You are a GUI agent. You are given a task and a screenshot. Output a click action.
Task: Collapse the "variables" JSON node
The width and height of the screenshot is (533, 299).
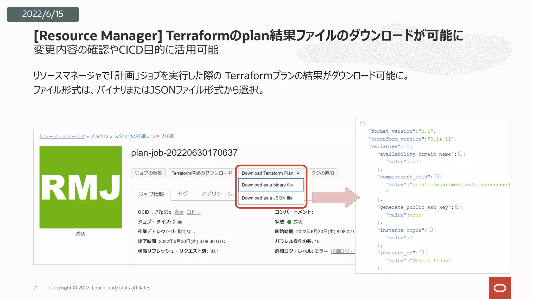[407, 146]
